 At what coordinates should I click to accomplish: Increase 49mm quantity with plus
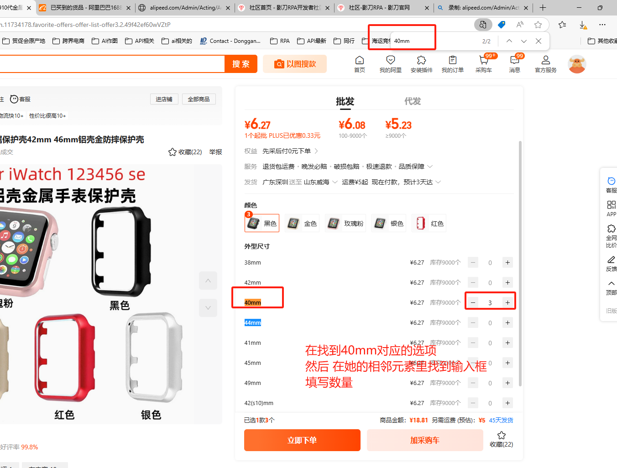(x=507, y=383)
